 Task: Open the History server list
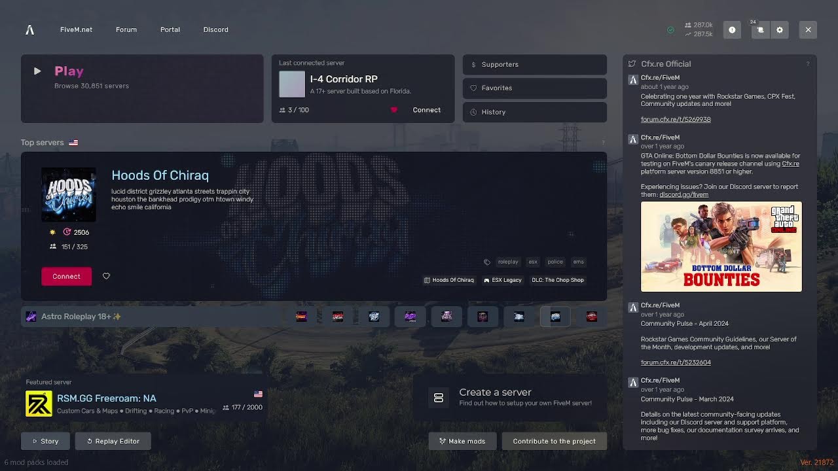pos(535,112)
